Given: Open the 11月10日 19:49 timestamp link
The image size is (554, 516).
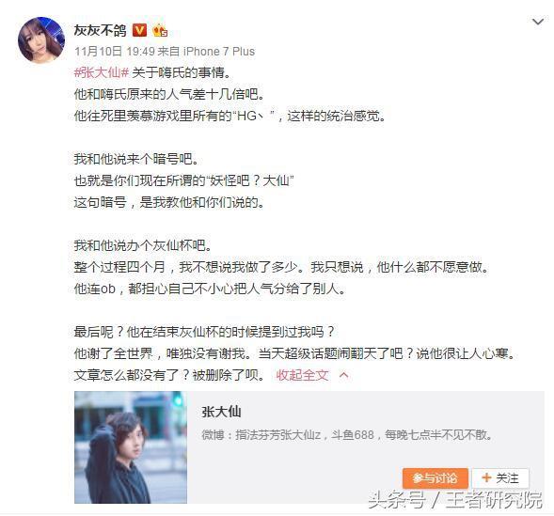Looking at the screenshot, I should pyautogui.click(x=112, y=52).
